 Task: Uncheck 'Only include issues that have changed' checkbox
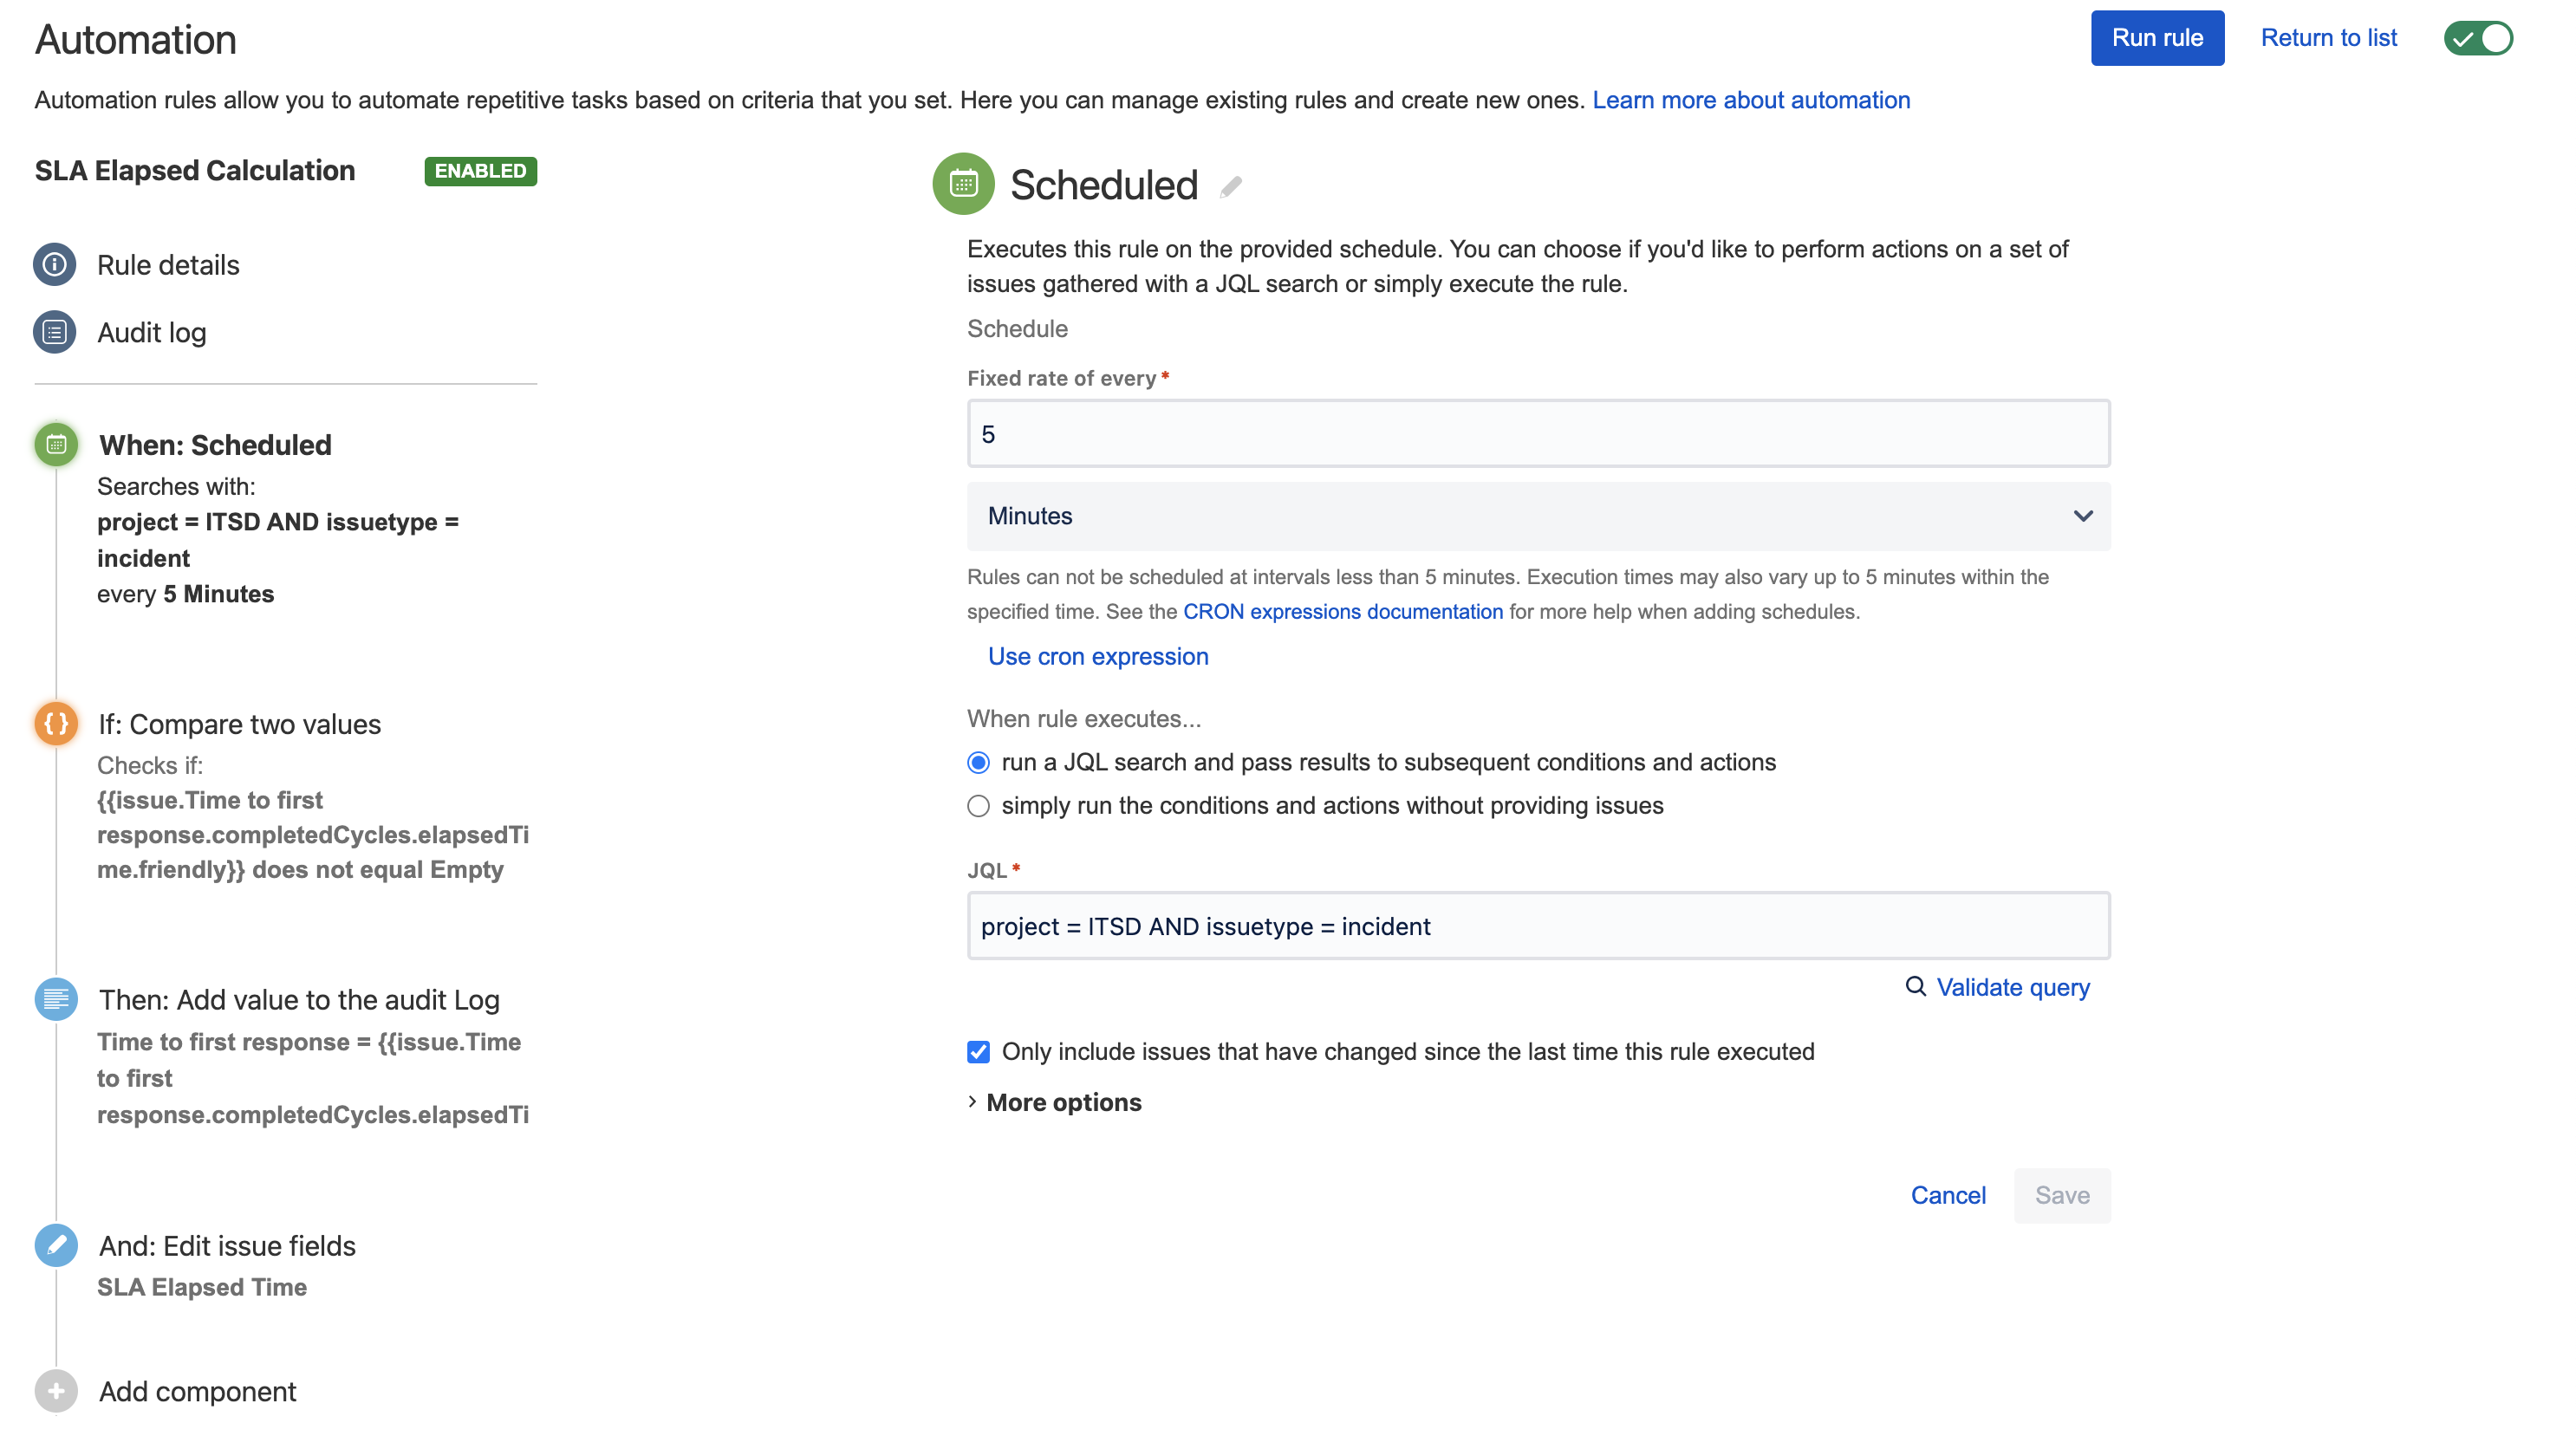(978, 1052)
